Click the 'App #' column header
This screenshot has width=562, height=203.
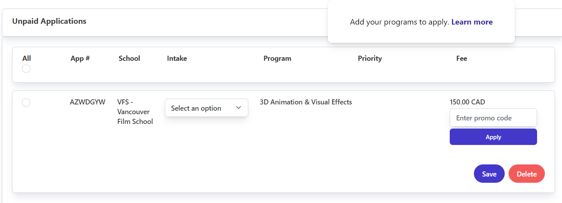[x=80, y=58]
